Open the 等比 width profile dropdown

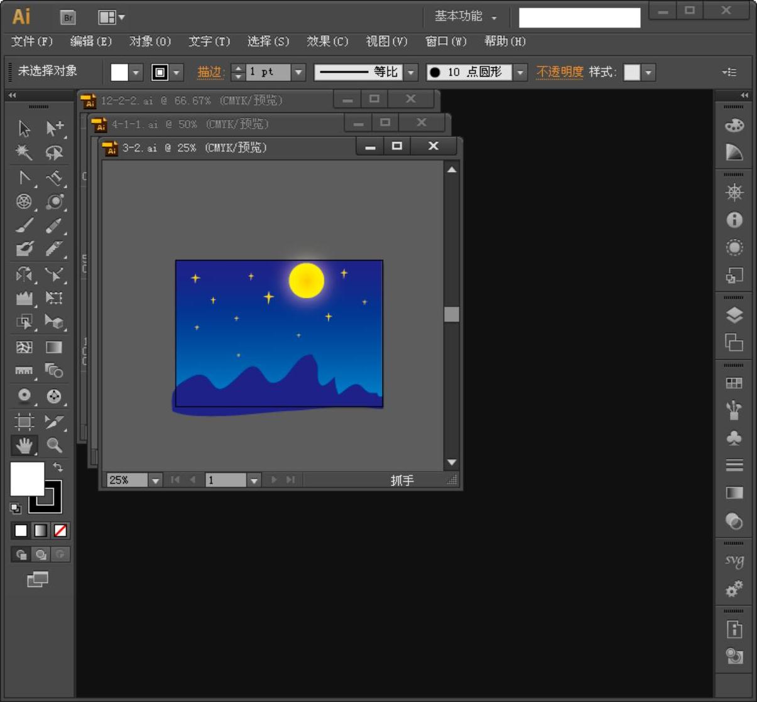(x=411, y=72)
